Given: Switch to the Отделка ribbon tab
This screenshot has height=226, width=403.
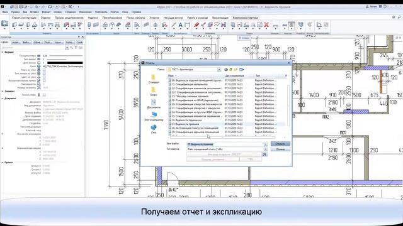Looking at the screenshot, I should point(45,18).
